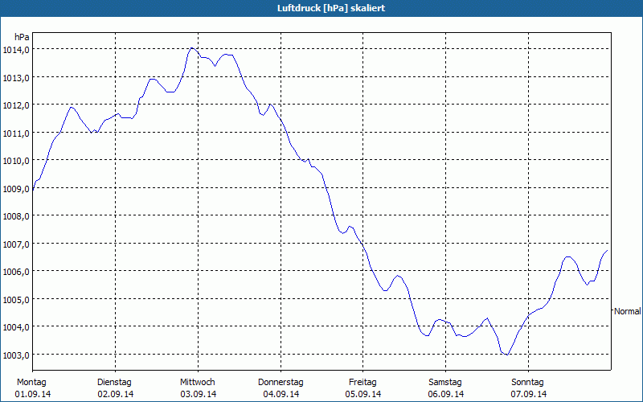This screenshot has height=402, width=643.
Task: Click the 1007,0 axis value
Action: [16, 244]
